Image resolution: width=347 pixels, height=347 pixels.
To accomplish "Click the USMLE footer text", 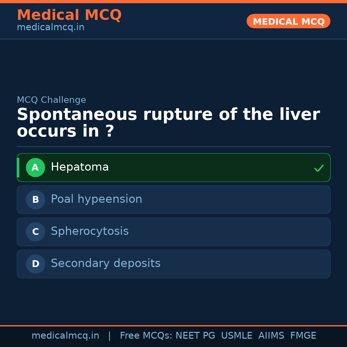I will [x=236, y=336].
